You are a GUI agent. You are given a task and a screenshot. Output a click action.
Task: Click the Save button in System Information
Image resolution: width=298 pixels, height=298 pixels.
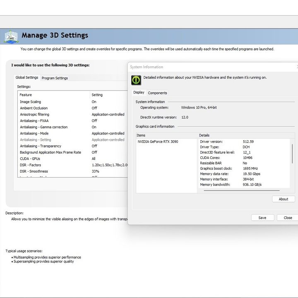point(262,218)
